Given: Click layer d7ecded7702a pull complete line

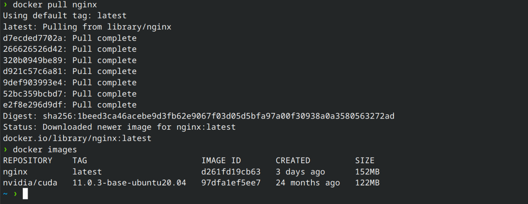Looking at the screenshot, I should (x=70, y=38).
